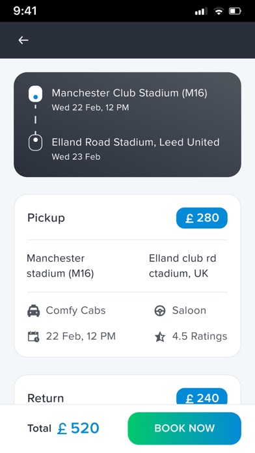The image size is (255, 453).
Task: Click the battery status icon
Action: (x=235, y=11)
